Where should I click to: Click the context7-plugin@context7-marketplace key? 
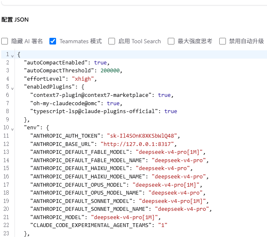pos(91,95)
